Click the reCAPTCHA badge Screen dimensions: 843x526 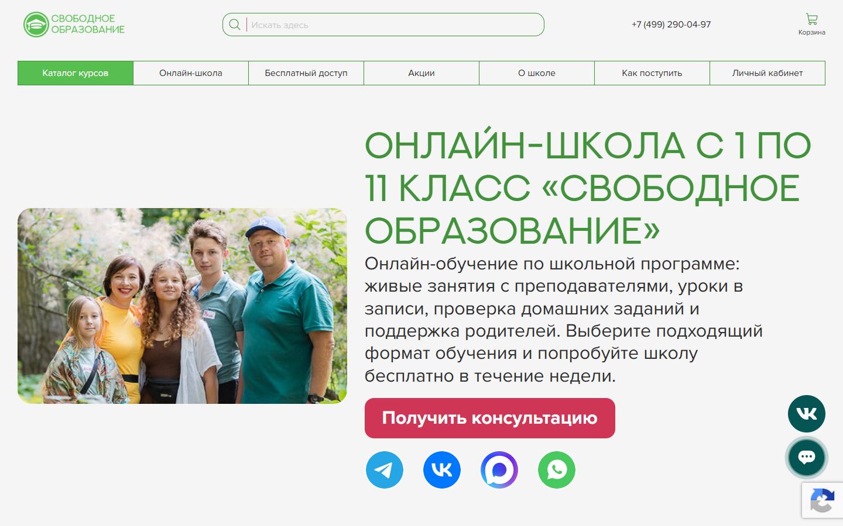(823, 500)
